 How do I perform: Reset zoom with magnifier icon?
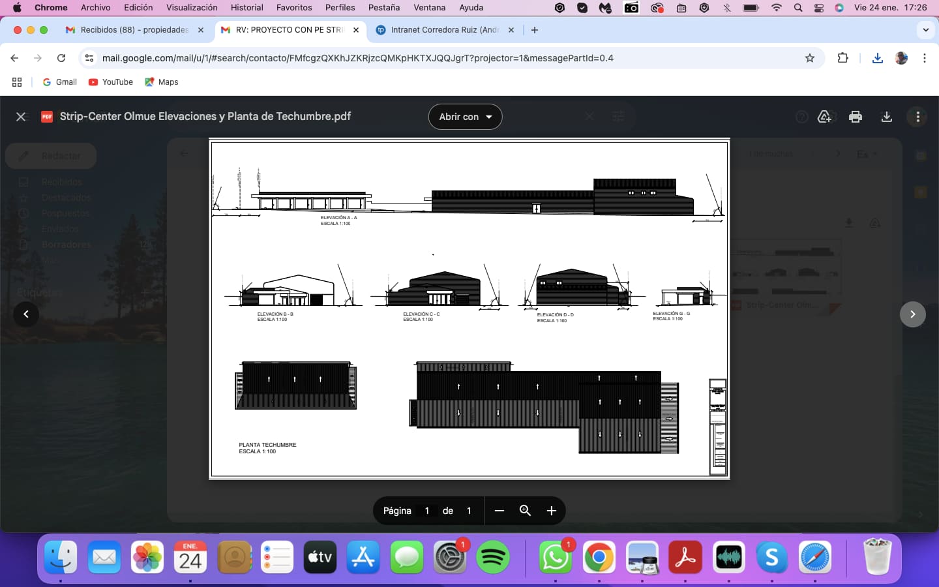click(x=525, y=511)
